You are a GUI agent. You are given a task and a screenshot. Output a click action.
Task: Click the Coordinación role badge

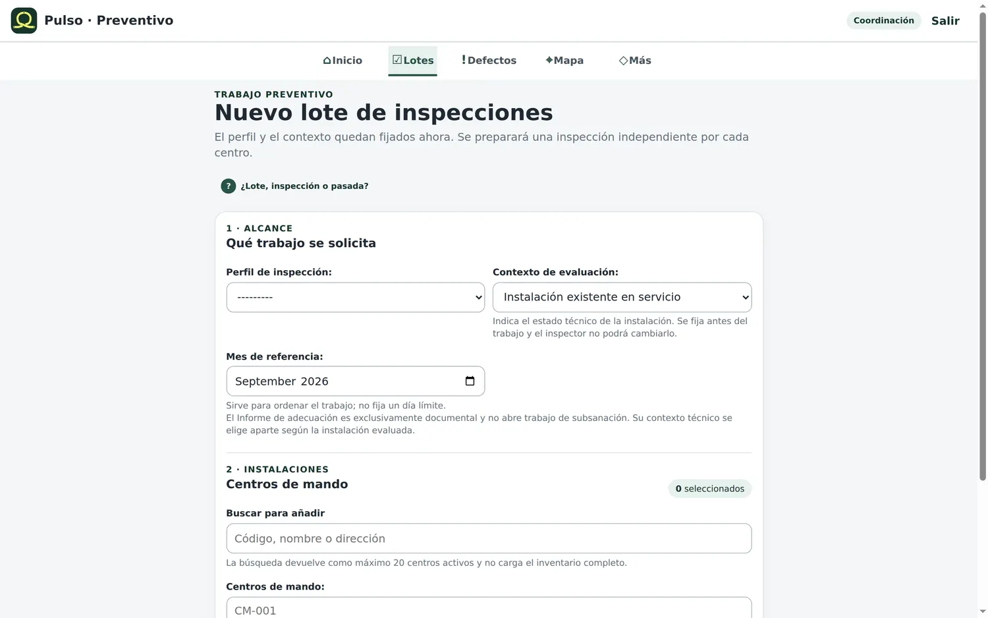(884, 20)
